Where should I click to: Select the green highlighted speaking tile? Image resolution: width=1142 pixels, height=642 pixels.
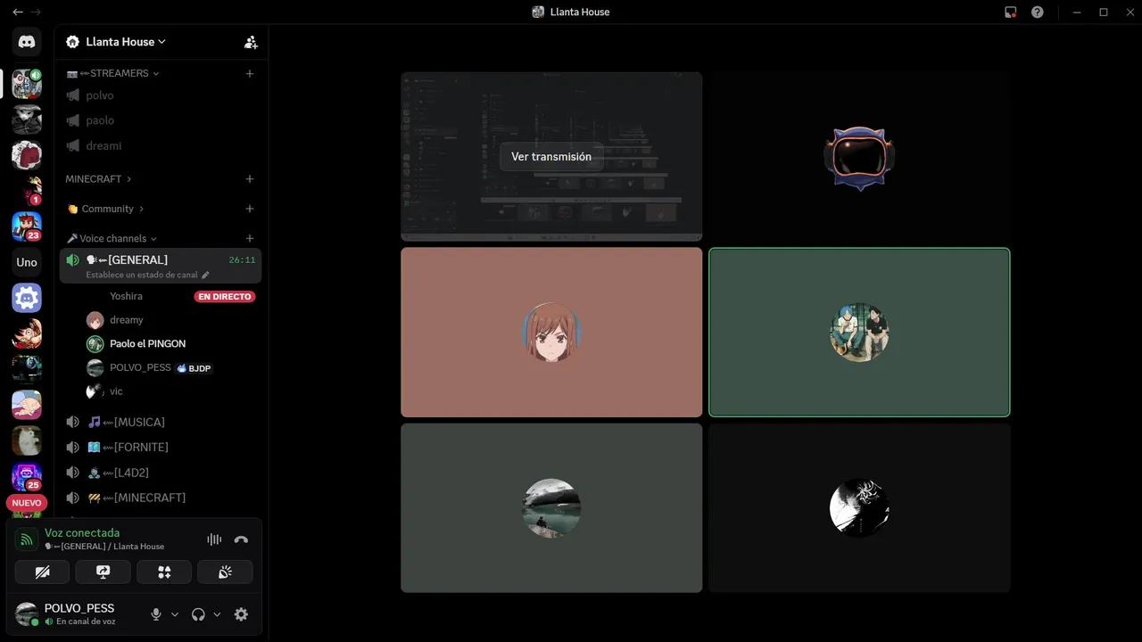tap(859, 333)
